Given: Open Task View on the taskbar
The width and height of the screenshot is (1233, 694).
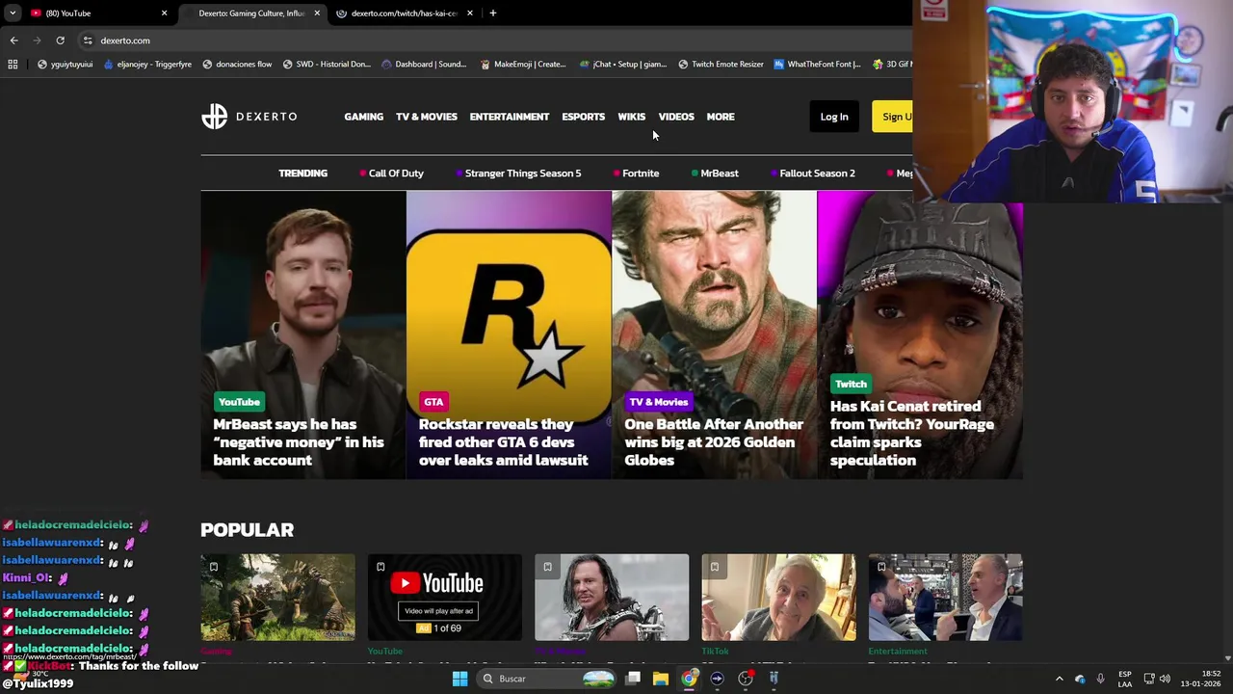Looking at the screenshot, I should (633, 679).
